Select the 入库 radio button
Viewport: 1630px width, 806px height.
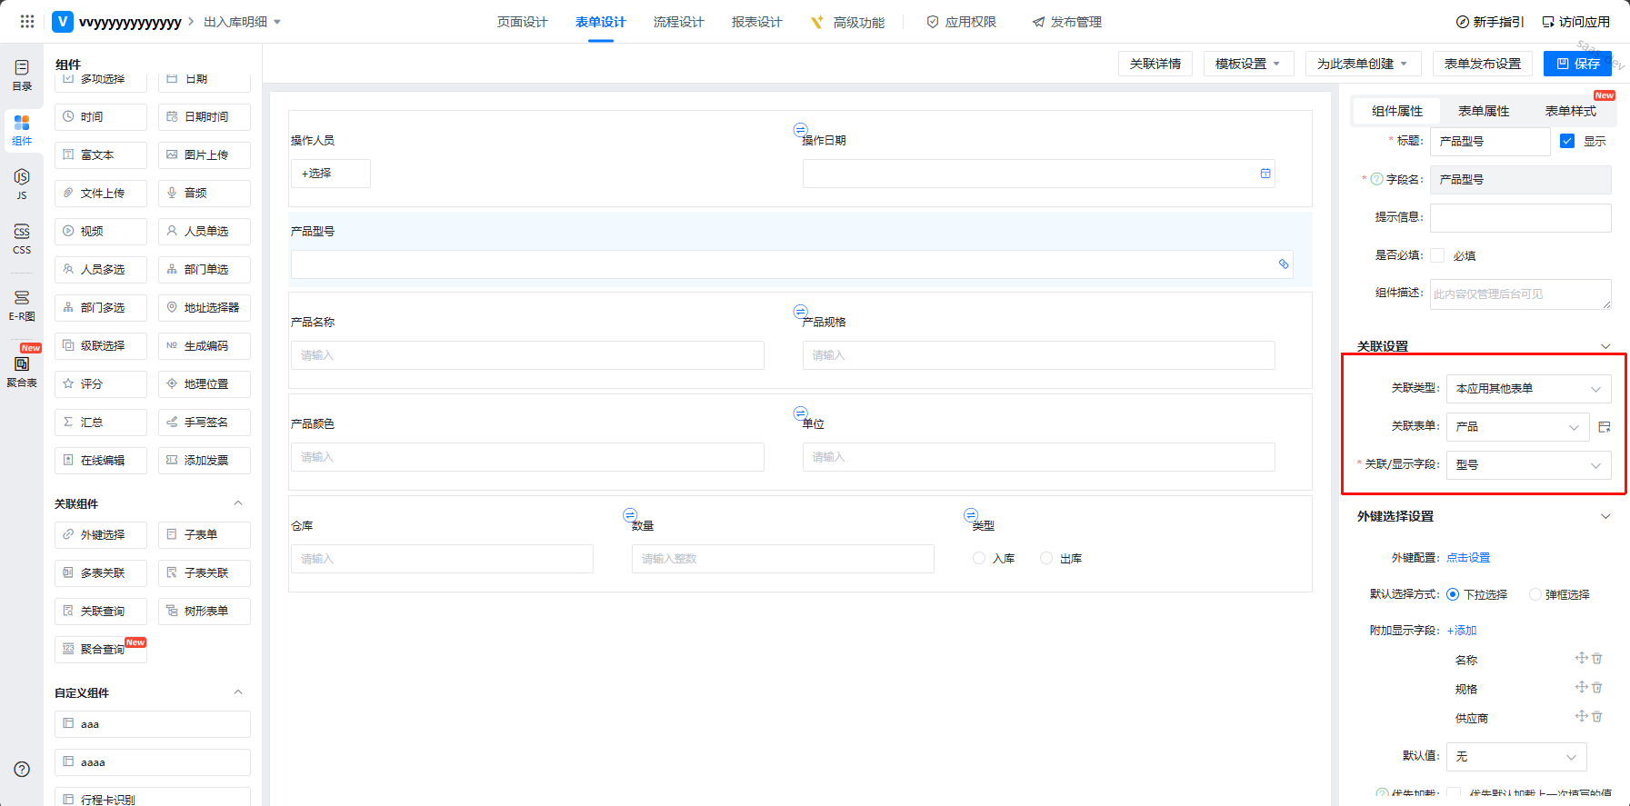(x=979, y=558)
